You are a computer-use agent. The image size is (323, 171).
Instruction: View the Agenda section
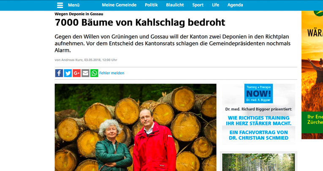point(235,5)
